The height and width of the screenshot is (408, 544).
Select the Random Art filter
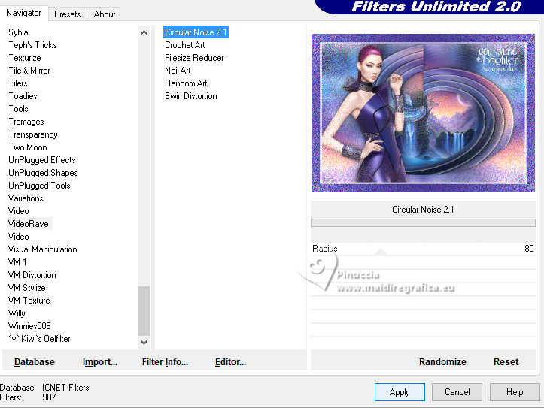(x=186, y=83)
